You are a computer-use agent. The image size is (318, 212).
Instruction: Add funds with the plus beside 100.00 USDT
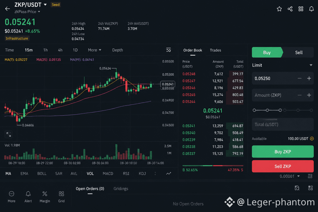(312, 139)
